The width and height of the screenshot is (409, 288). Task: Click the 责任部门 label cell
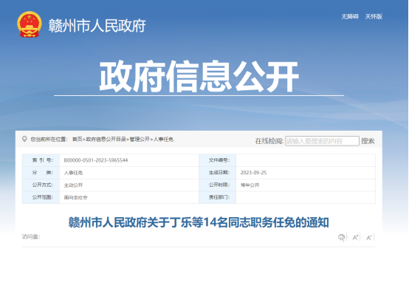click(218, 197)
